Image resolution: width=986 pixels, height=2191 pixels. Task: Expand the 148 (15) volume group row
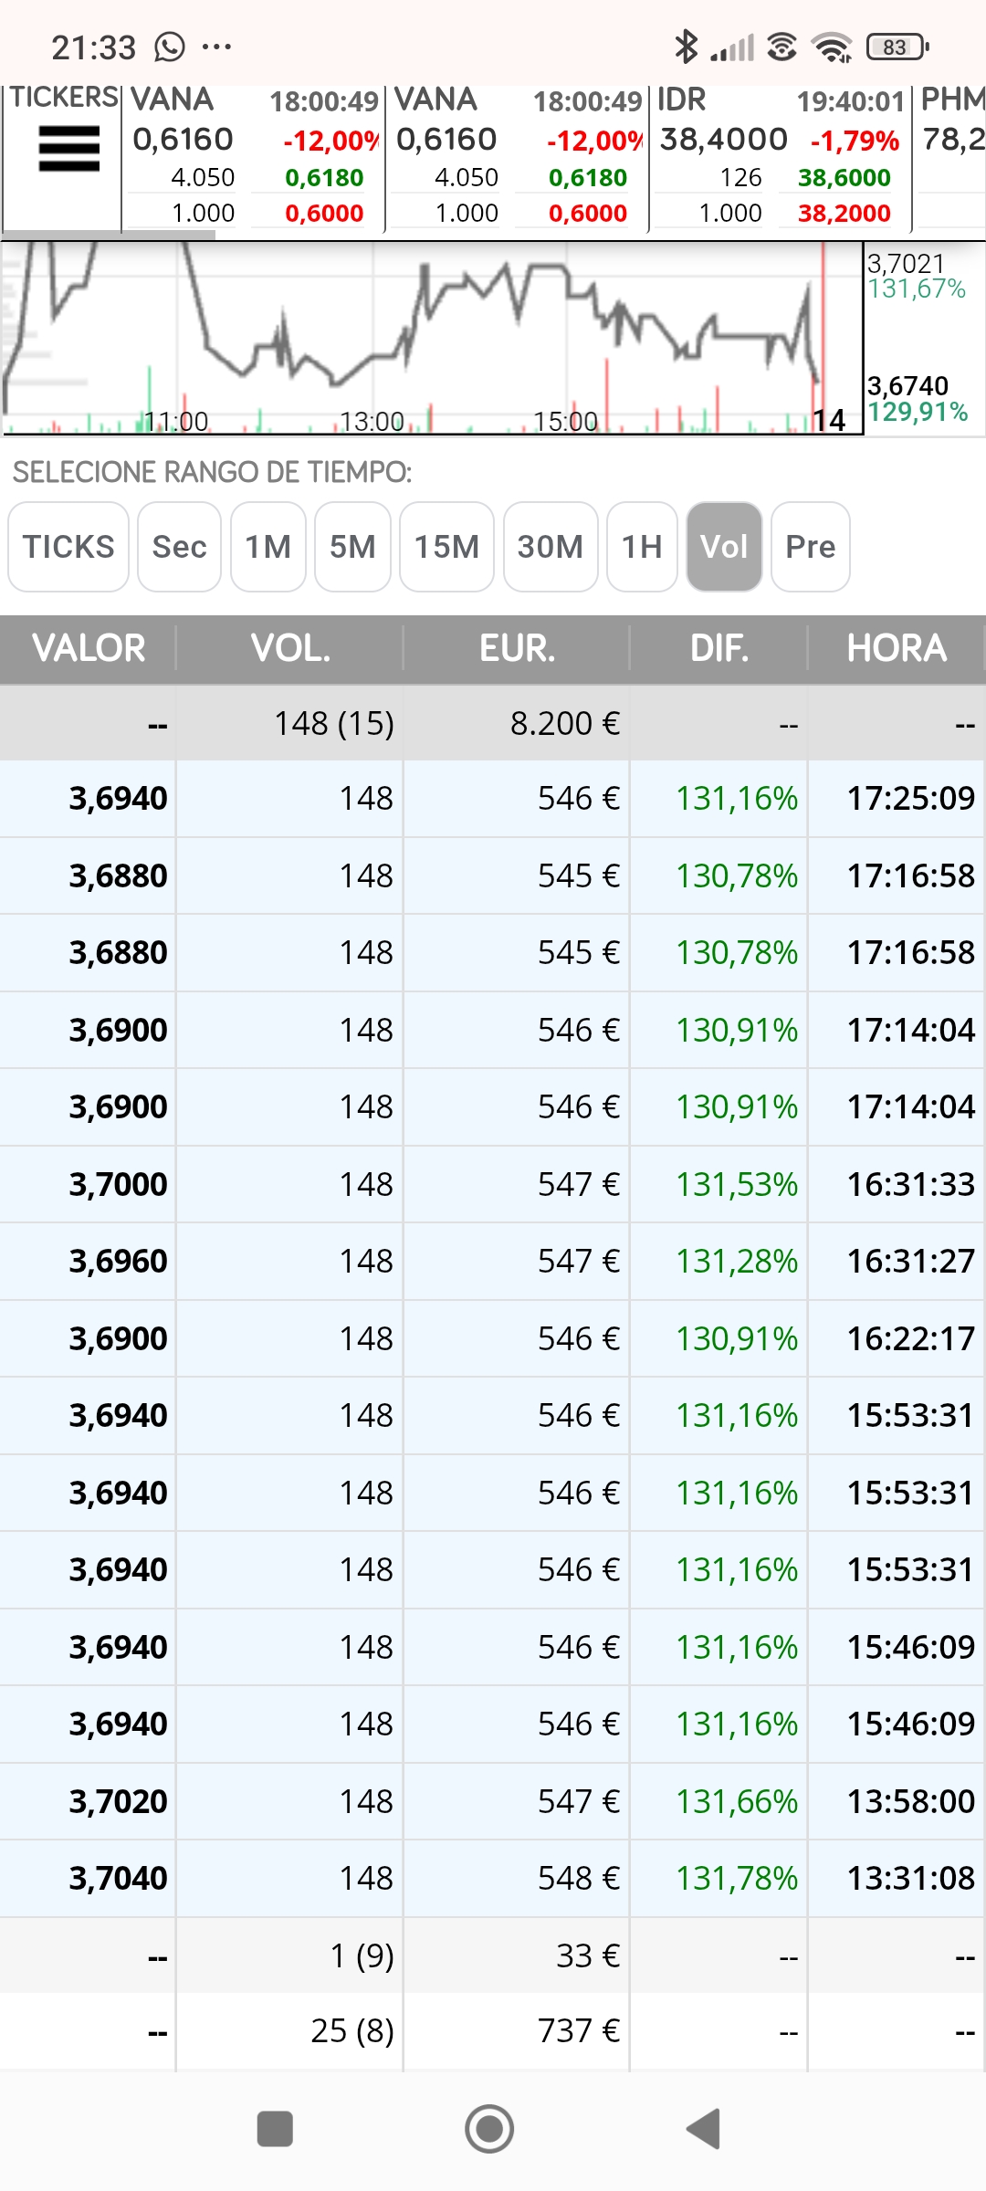493,723
